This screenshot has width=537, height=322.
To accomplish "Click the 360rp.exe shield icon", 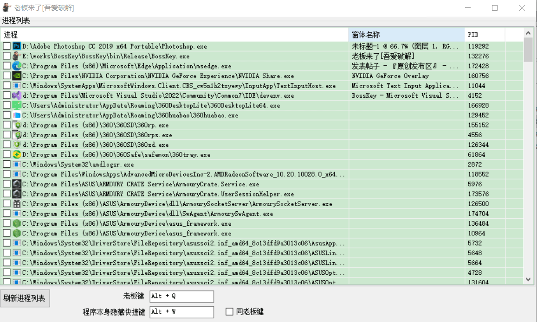I will (17, 125).
